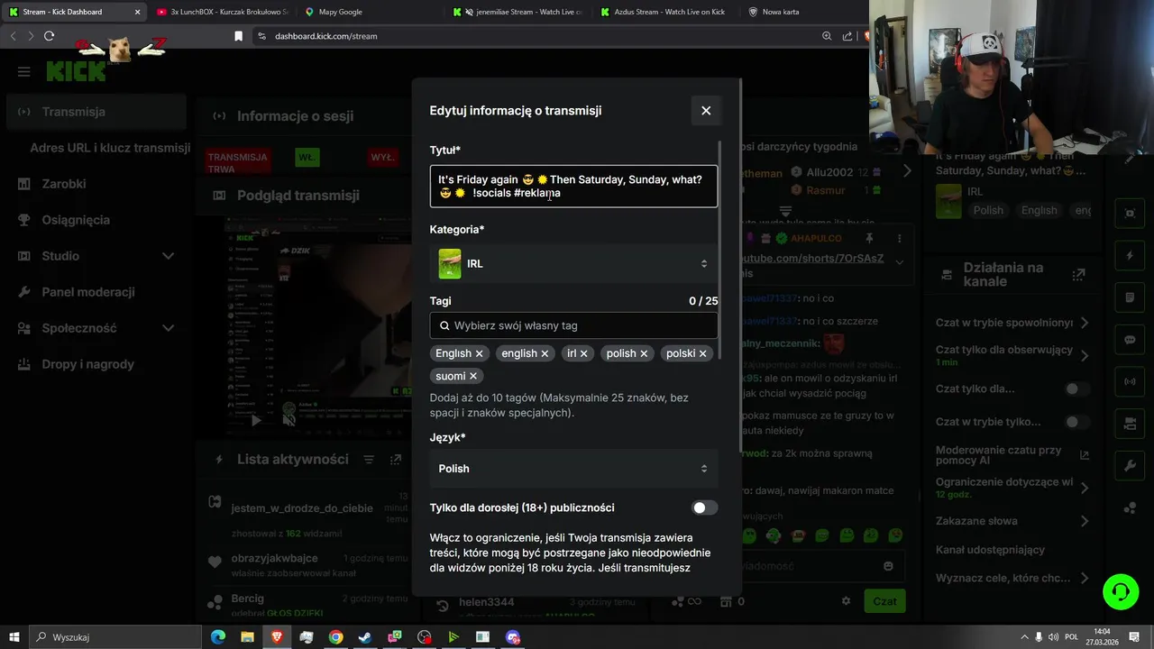Click the Wyszukaj taskbar search box
1154x649 pixels.
(115, 637)
